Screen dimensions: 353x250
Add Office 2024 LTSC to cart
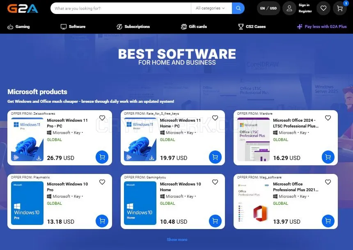coord(328,157)
